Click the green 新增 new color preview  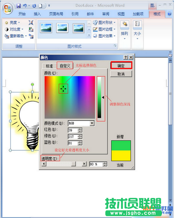coord(121,146)
